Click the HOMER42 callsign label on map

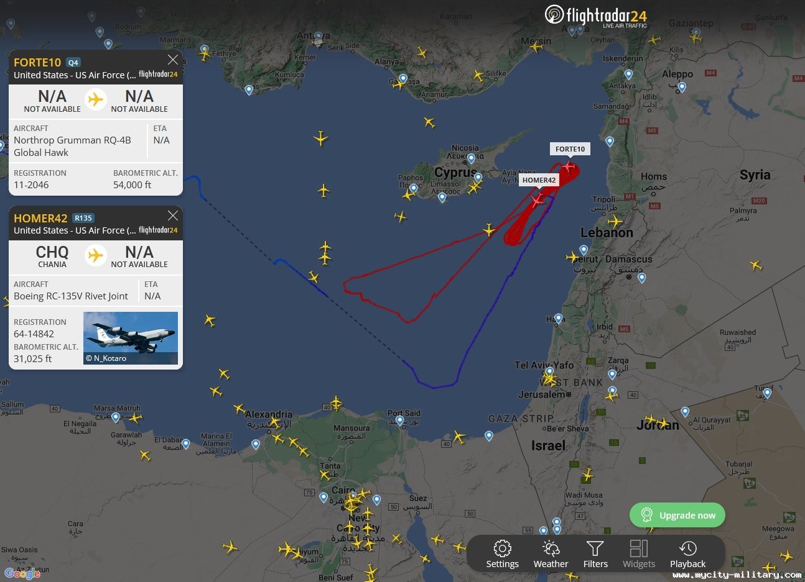[539, 180]
